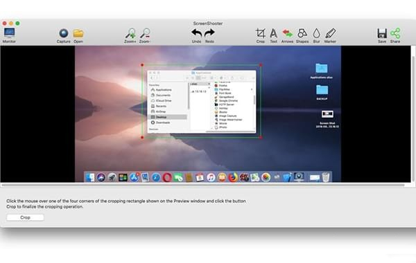
Task: Click the top-left red crop handle
Action: [x=142, y=65]
